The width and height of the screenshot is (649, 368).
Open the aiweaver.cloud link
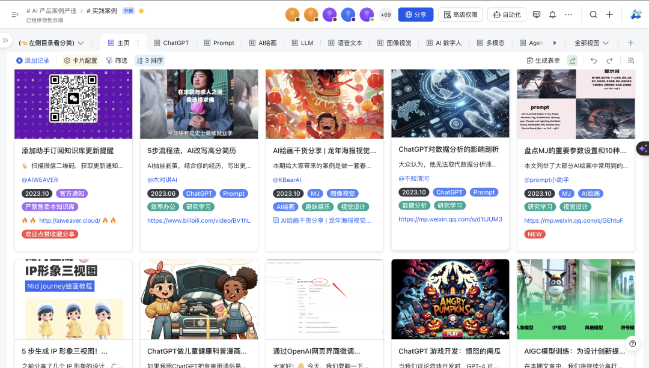70,220
